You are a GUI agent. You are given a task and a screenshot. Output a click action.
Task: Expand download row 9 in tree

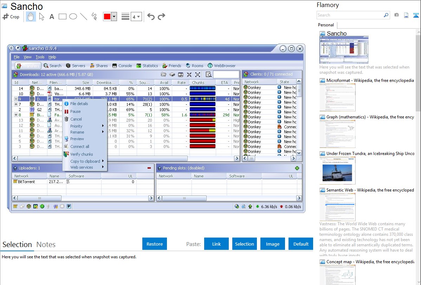[x=16, y=99]
